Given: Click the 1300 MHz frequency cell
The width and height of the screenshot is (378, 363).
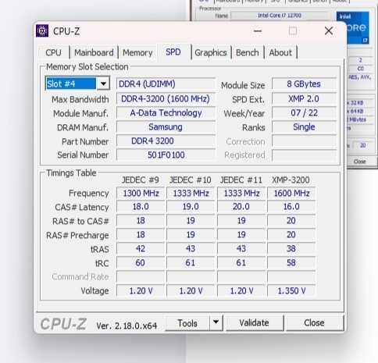Looking at the screenshot, I should coord(141,194).
